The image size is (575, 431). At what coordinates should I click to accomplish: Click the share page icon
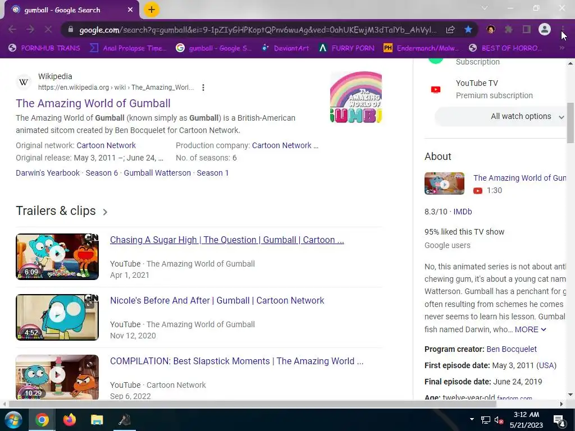click(450, 30)
